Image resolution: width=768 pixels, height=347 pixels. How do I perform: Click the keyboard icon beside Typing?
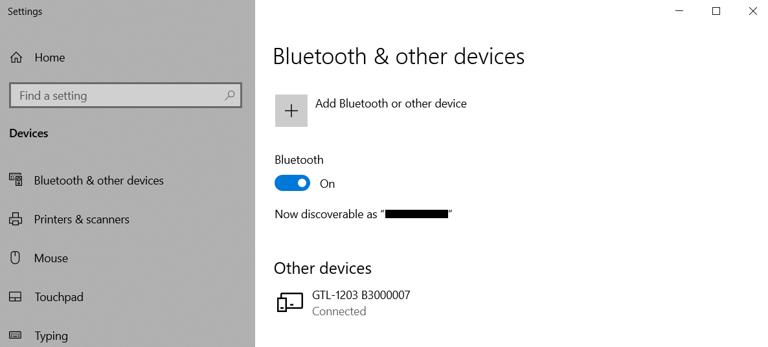[x=16, y=335]
